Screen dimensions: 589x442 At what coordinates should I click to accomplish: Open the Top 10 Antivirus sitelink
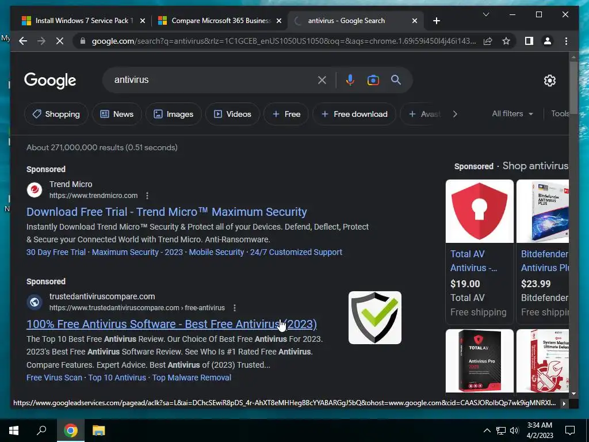point(117,378)
